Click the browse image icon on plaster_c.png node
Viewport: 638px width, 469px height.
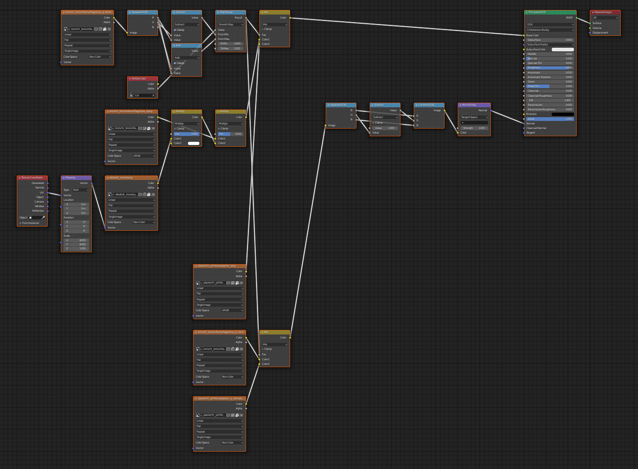(198, 283)
